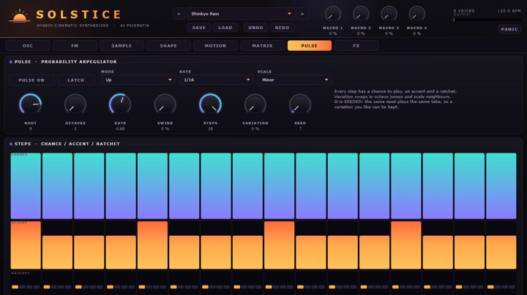
Task: Click the Seed knob
Action: pyautogui.click(x=300, y=105)
